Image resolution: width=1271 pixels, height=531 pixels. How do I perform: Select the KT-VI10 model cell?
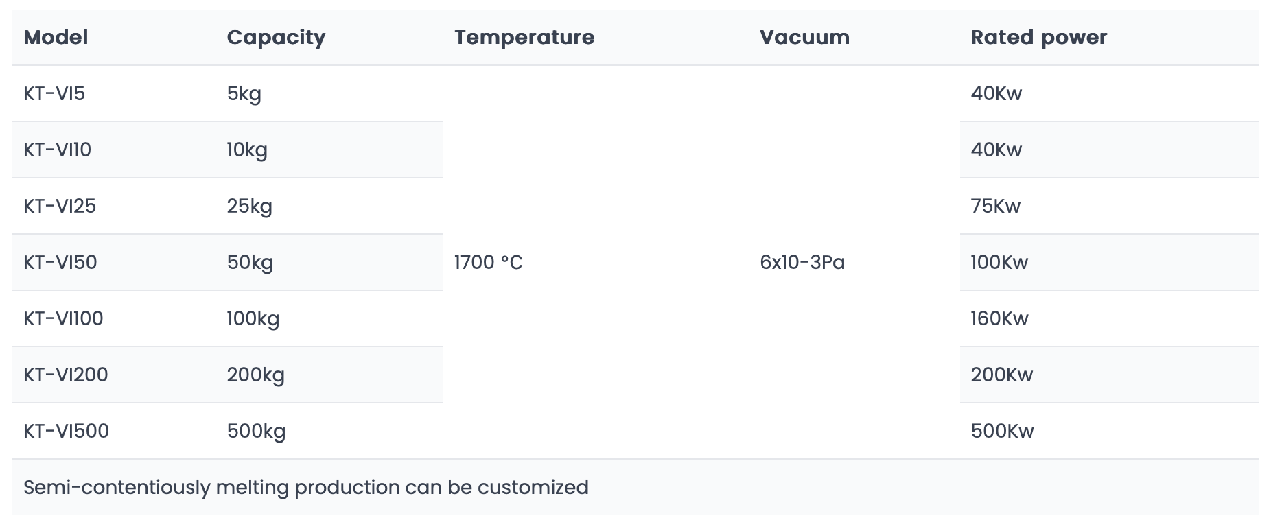coord(57,150)
